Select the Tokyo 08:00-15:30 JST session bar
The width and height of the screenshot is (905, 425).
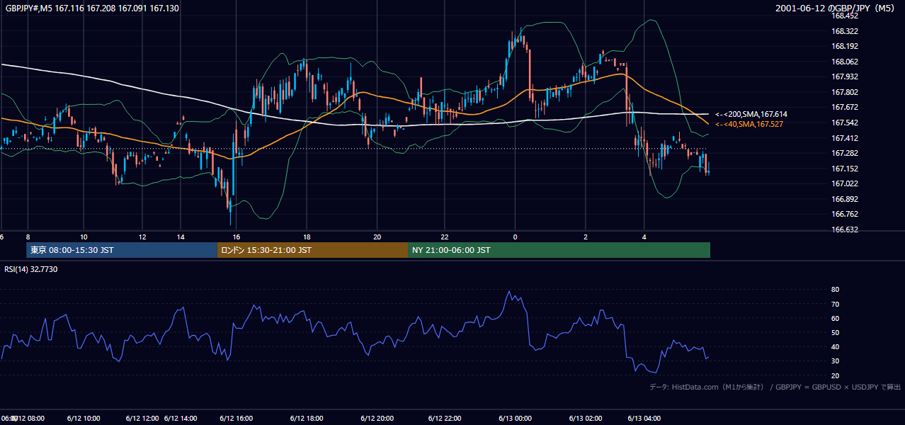pos(122,250)
